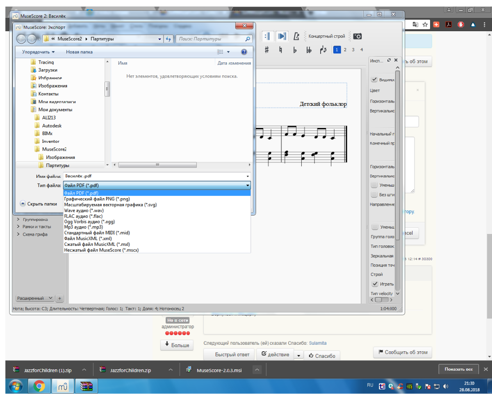Viewport: 492px width, 394px height.
Task: Click the flip direction note icon
Action: (x=323, y=50)
